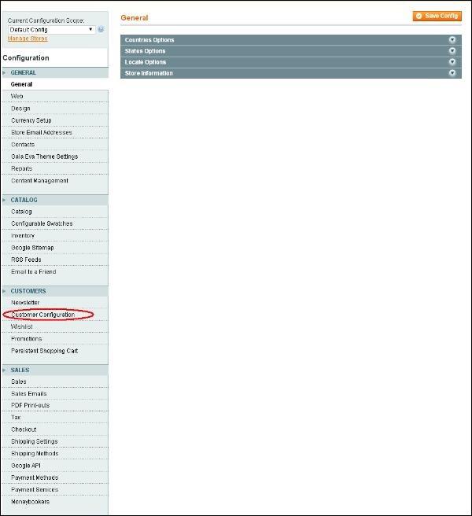This screenshot has width=472, height=516.
Task: Open the Catalog configuration item
Action: (x=21, y=212)
